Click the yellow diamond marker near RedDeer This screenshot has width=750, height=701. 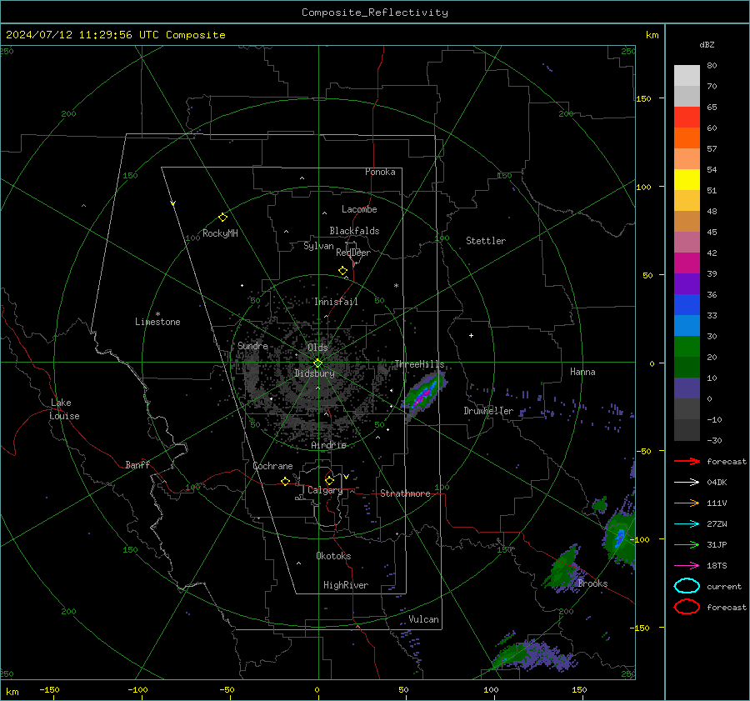pyautogui.click(x=342, y=271)
